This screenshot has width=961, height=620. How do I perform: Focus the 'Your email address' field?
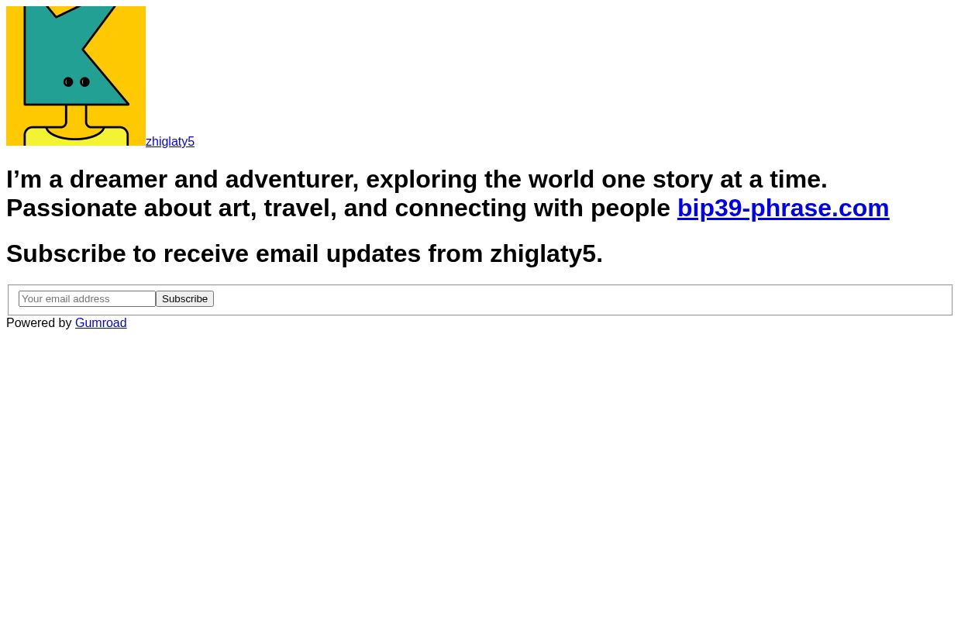click(87, 298)
